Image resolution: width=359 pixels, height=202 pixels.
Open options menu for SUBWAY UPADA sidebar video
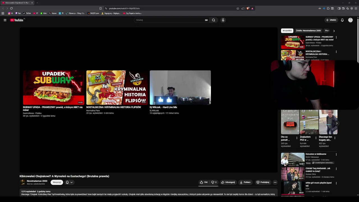336,37
